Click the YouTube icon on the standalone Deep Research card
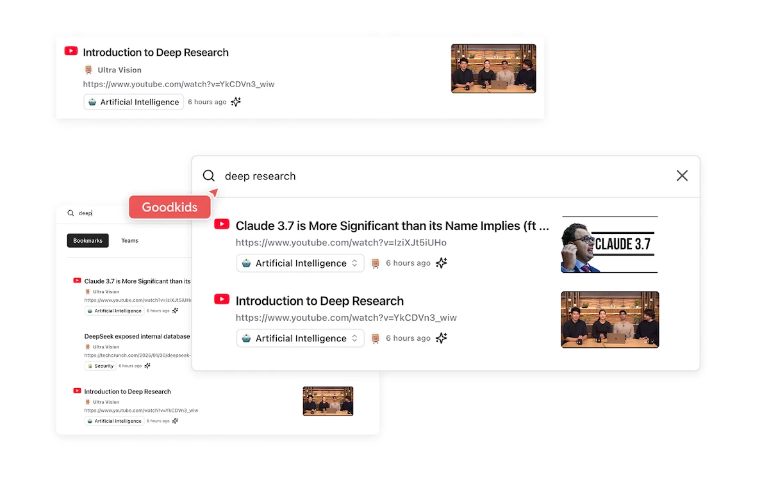769x483 pixels. pyautogui.click(x=71, y=51)
